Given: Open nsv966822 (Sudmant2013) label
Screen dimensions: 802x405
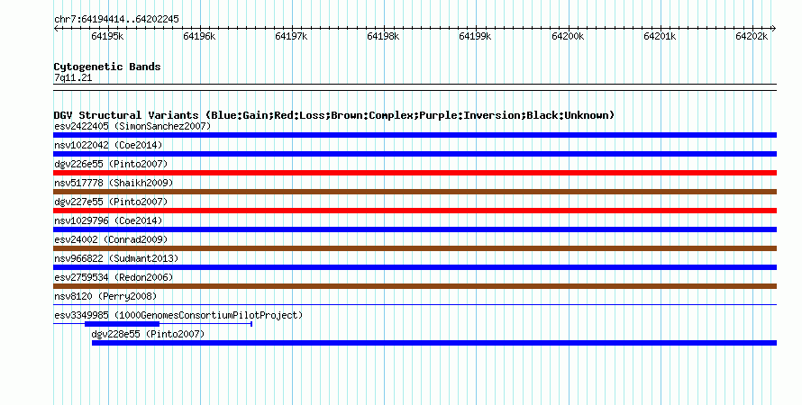Looking at the screenshot, I should click(116, 258).
